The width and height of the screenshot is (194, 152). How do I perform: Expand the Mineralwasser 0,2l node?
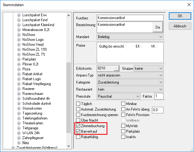(x=19, y=30)
